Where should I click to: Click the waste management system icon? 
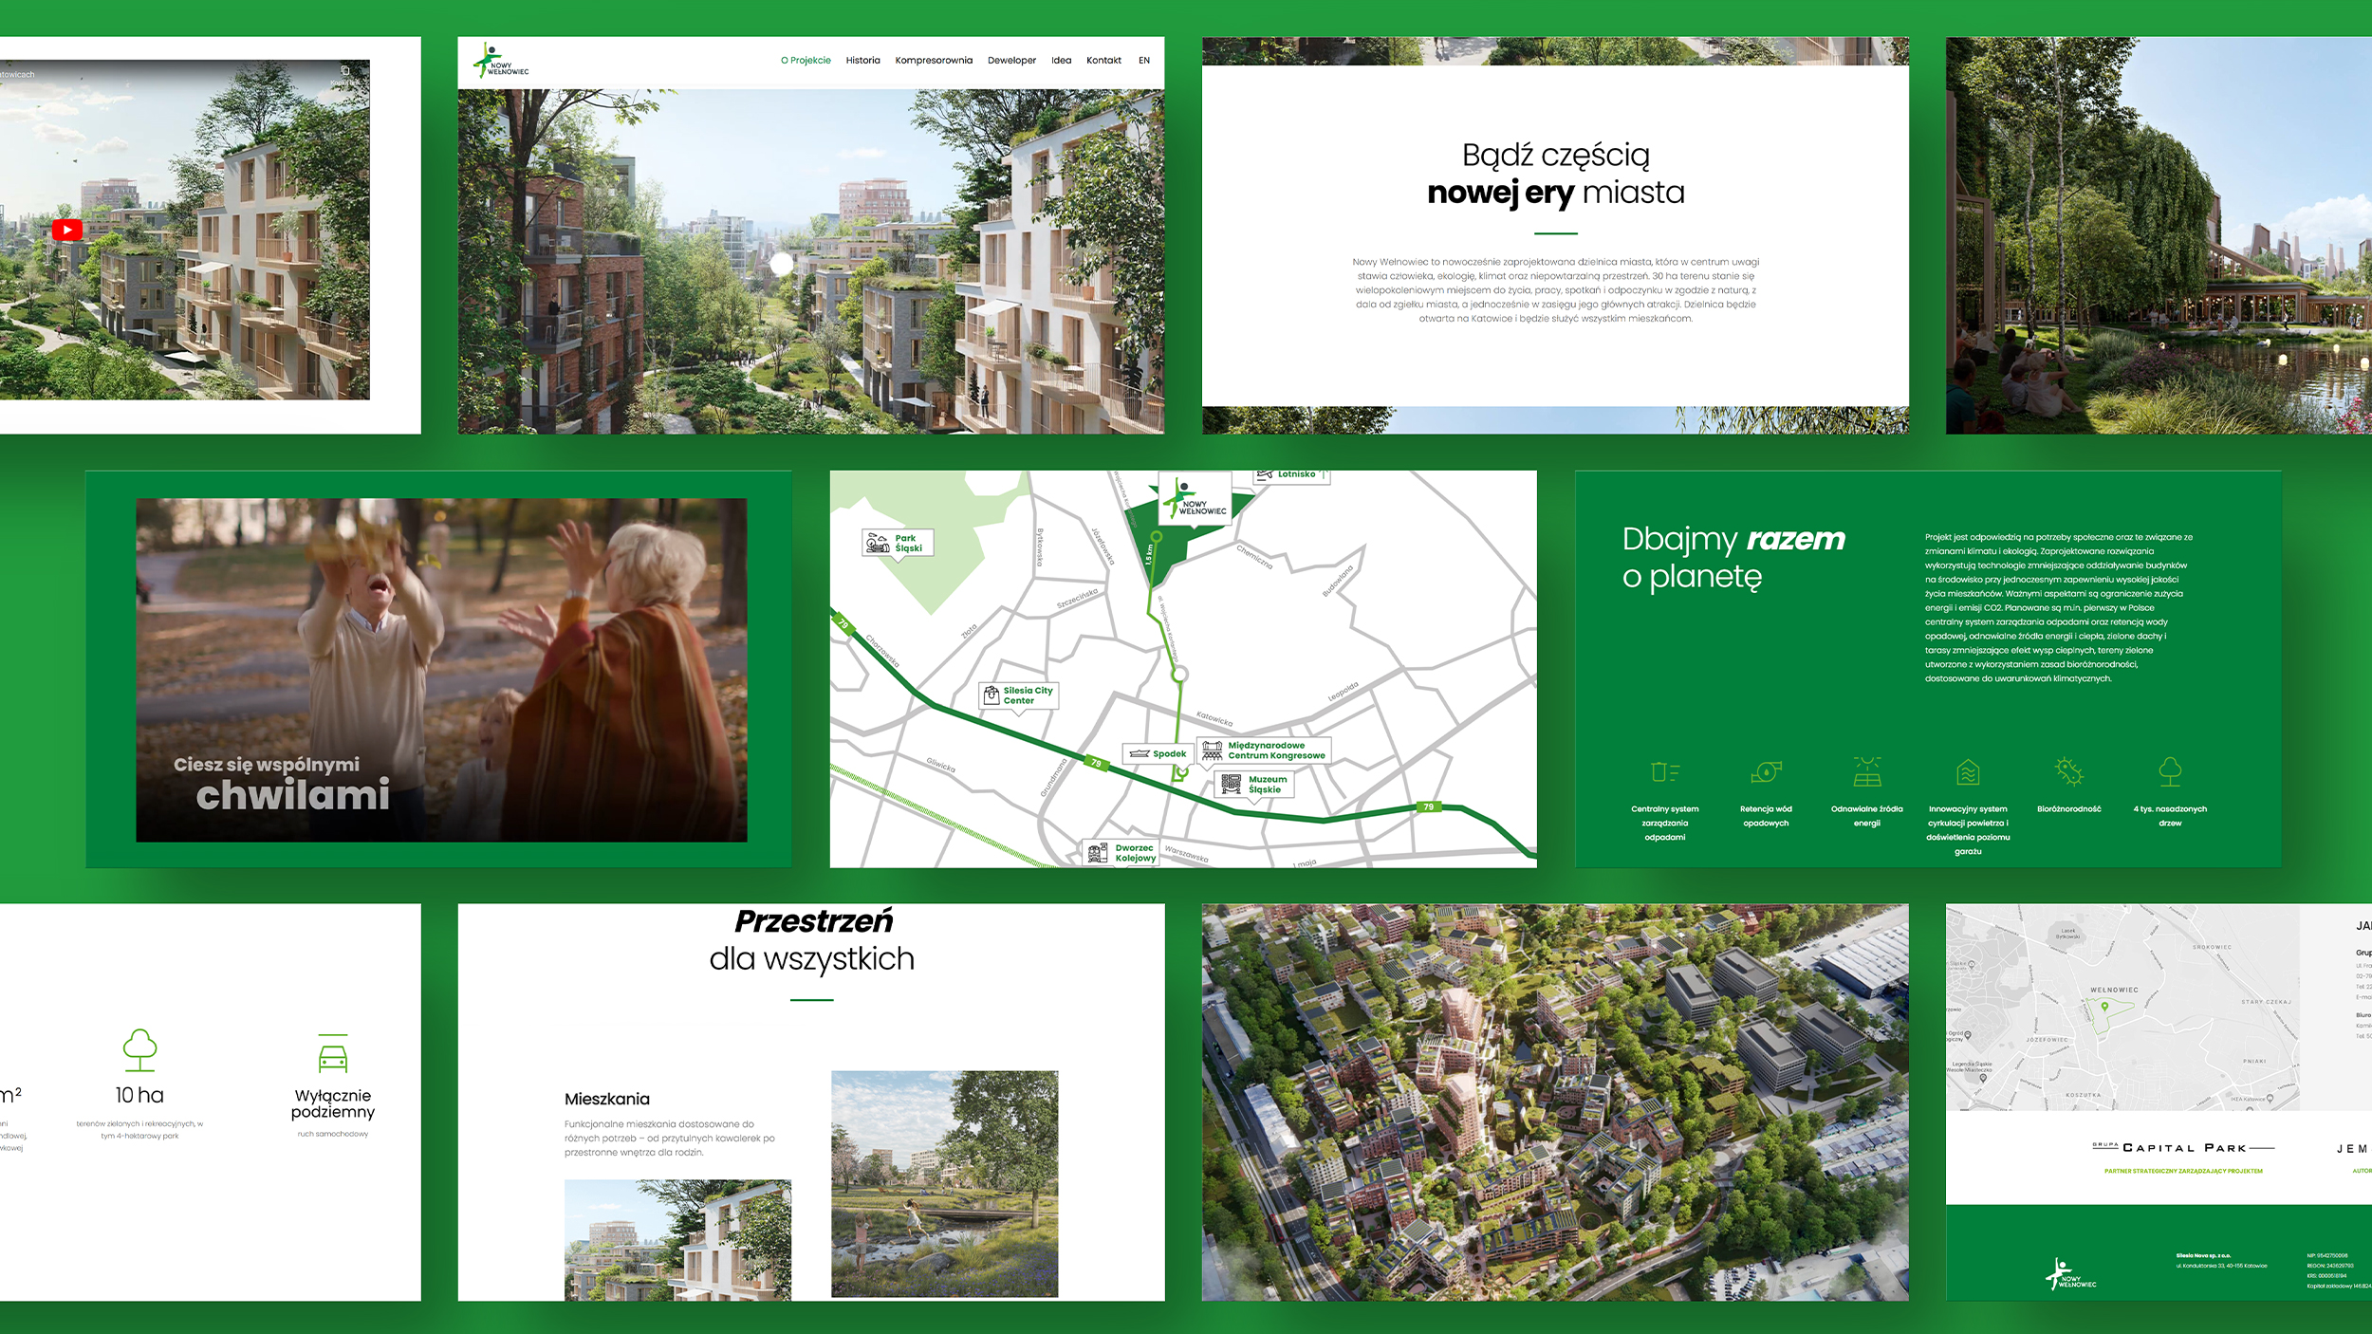tap(1664, 771)
